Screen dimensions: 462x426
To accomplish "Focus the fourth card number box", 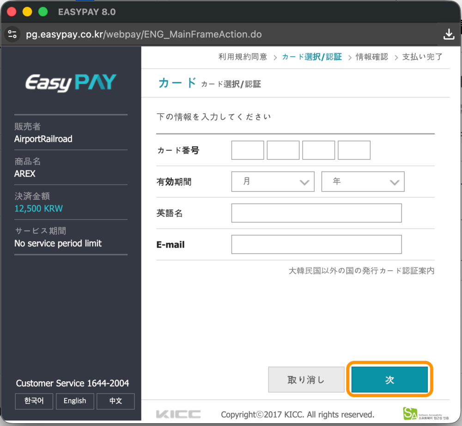I will 354,150.
